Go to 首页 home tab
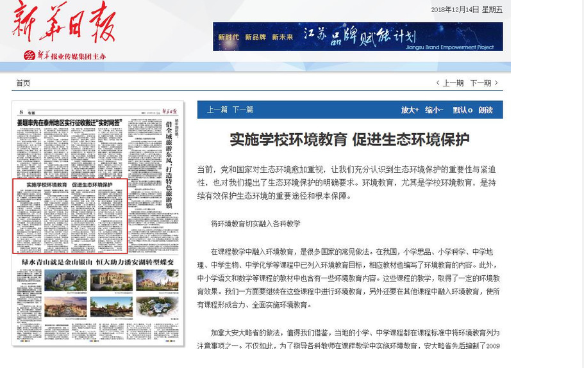 [23, 83]
